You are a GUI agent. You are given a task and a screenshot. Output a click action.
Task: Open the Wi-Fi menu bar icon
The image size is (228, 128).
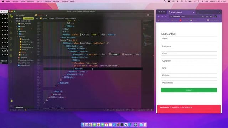[195, 1]
